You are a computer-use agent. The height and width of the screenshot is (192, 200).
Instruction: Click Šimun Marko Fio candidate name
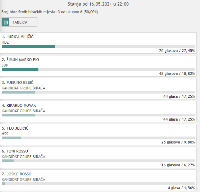click(20, 60)
